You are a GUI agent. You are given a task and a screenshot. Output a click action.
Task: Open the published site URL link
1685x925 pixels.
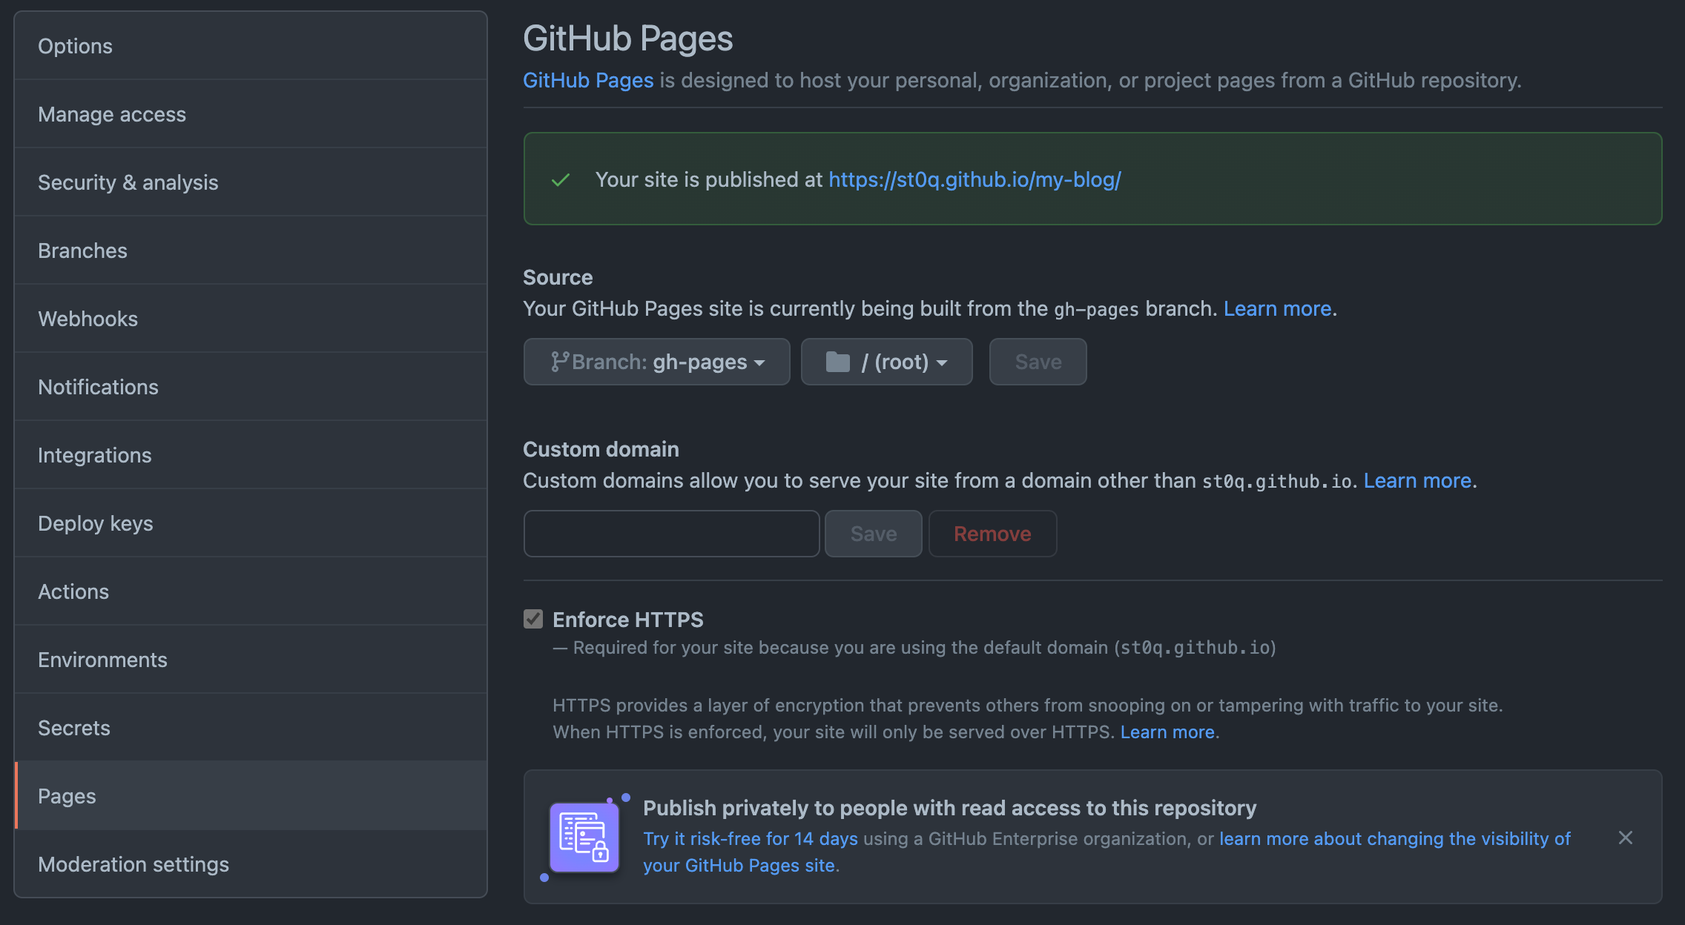(975, 180)
